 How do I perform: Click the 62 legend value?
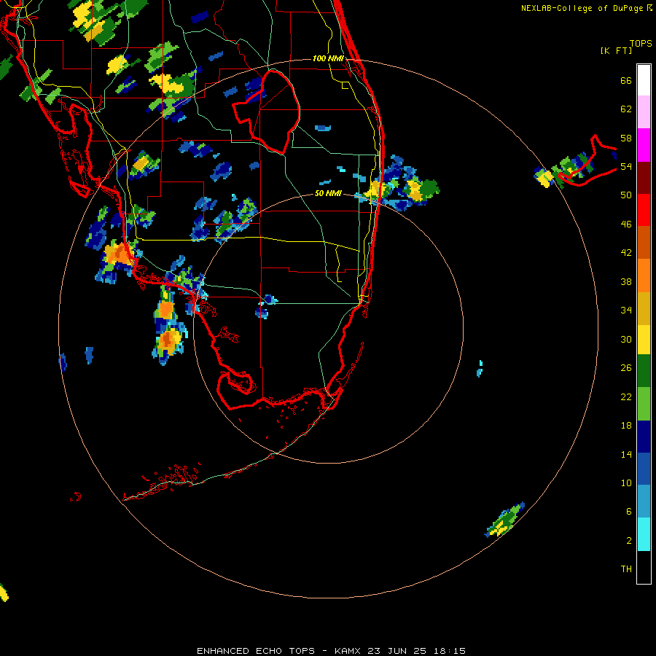tap(626, 109)
